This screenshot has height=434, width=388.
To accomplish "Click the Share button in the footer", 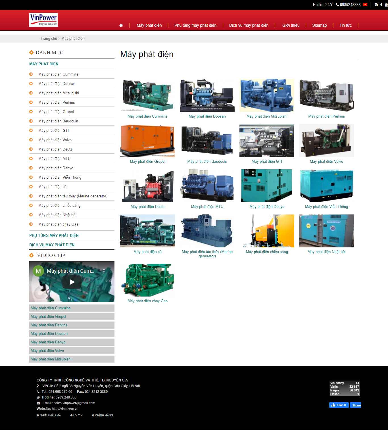I will click(x=356, y=405).
